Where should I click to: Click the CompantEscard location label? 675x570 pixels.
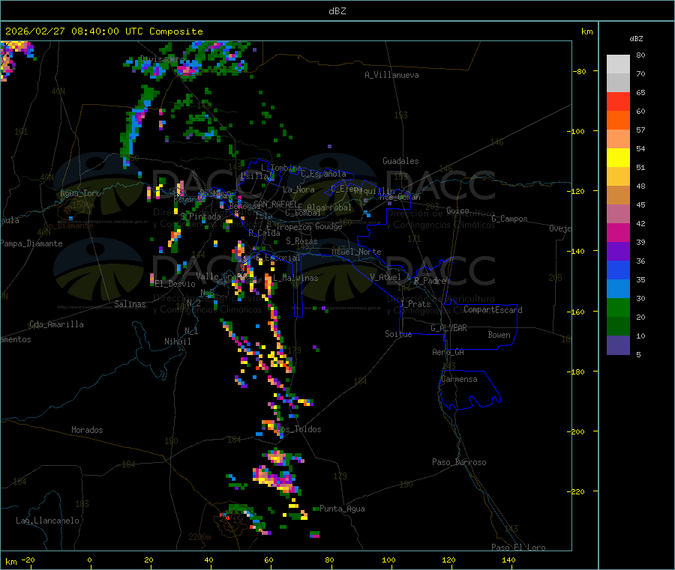[493, 310]
